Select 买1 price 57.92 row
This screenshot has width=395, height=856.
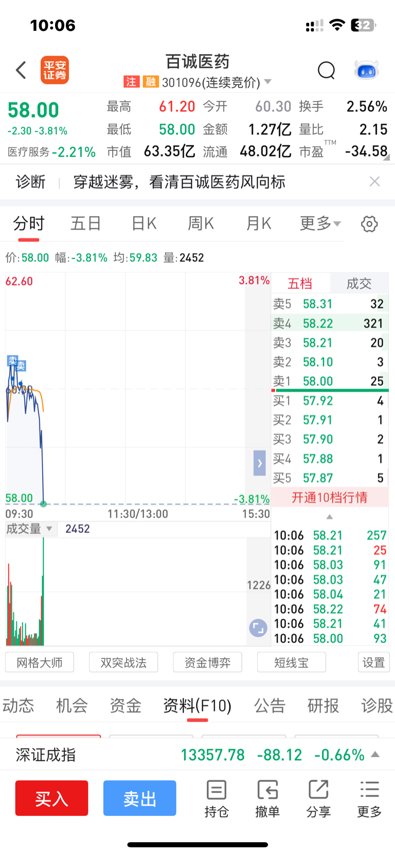[x=330, y=400]
